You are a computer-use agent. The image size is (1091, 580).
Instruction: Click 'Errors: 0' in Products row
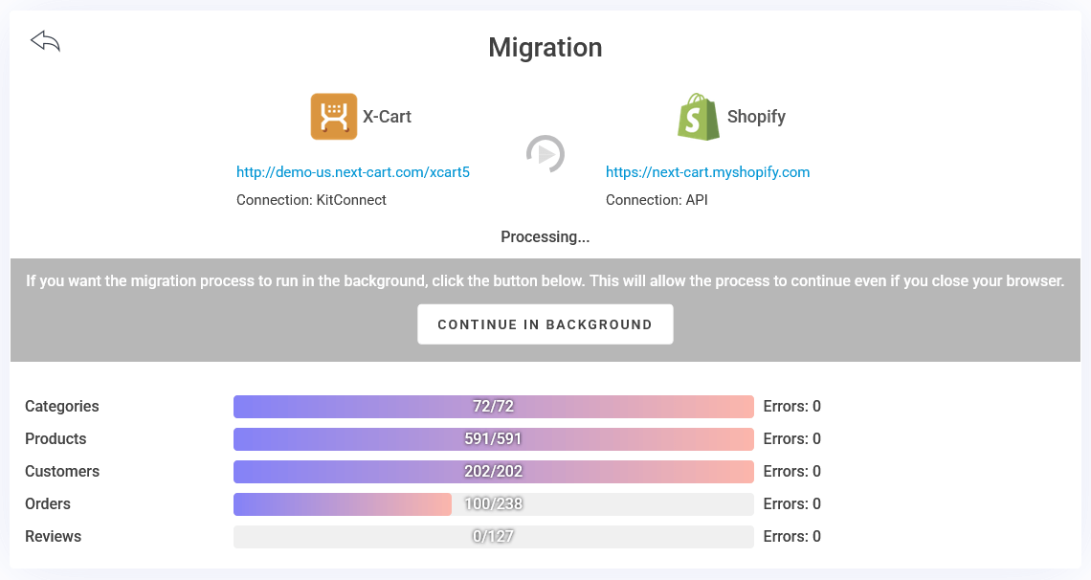coord(791,438)
